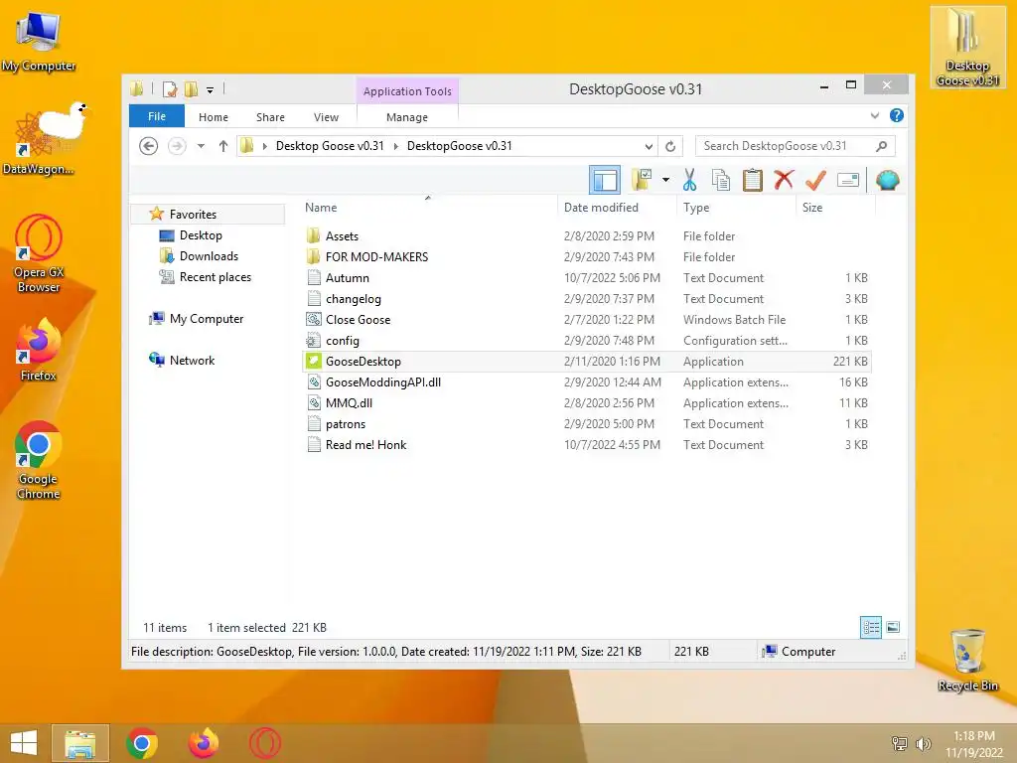Open the File ribbon tab
This screenshot has width=1017, height=763.
click(157, 116)
